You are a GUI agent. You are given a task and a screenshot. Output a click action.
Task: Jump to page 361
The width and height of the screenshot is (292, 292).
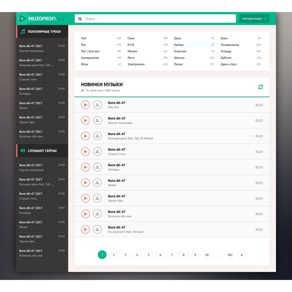(x=230, y=255)
